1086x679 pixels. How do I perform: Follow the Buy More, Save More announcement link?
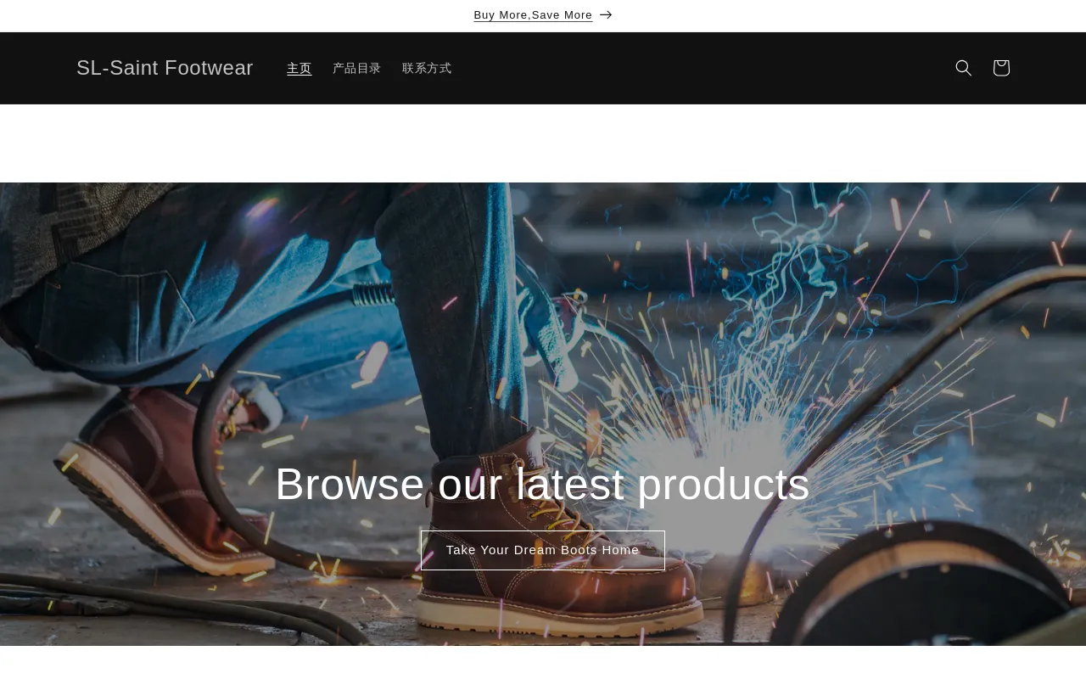click(533, 15)
